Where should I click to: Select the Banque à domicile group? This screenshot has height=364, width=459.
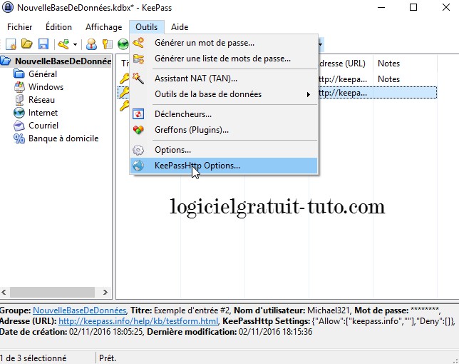pyautogui.click(x=63, y=138)
